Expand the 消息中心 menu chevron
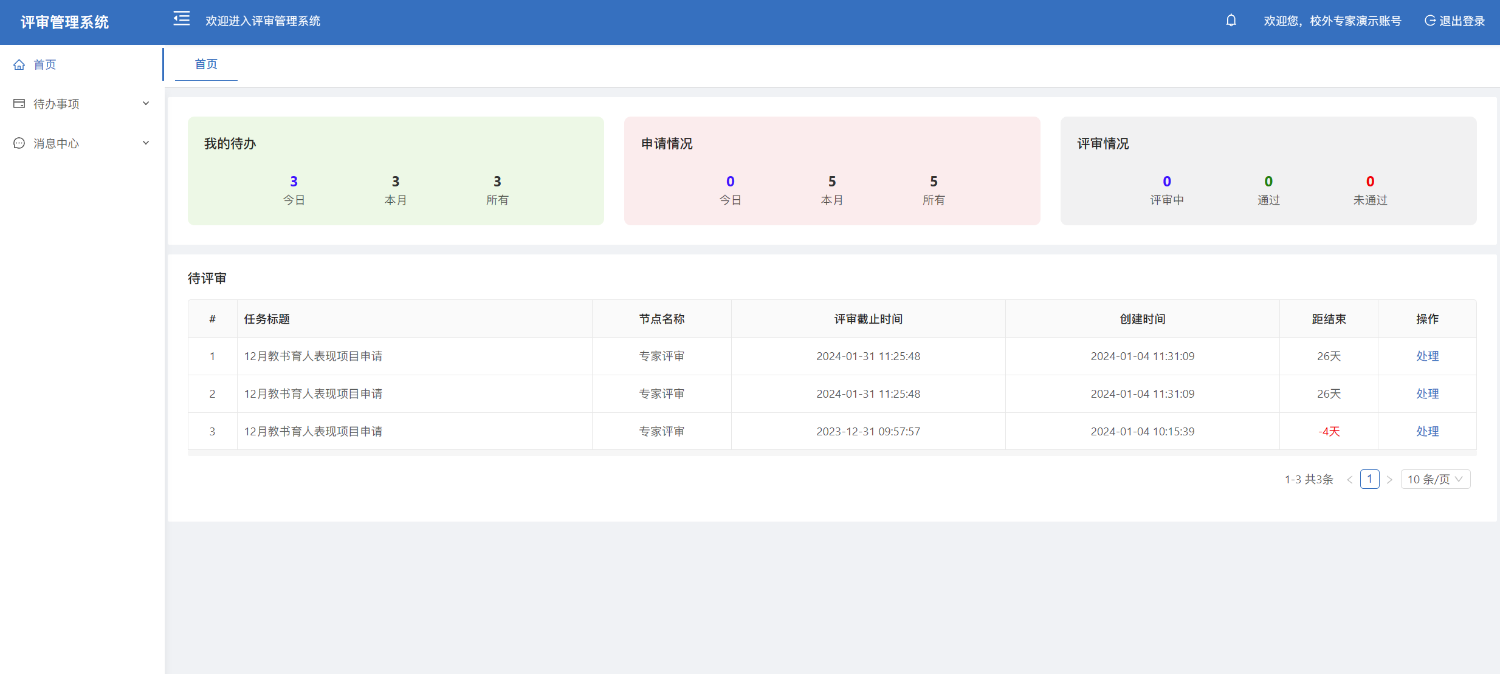Image resolution: width=1500 pixels, height=674 pixels. [146, 143]
